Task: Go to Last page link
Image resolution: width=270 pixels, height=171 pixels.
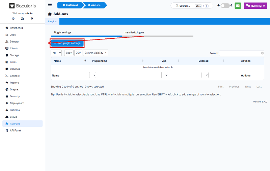Action: click(259, 87)
